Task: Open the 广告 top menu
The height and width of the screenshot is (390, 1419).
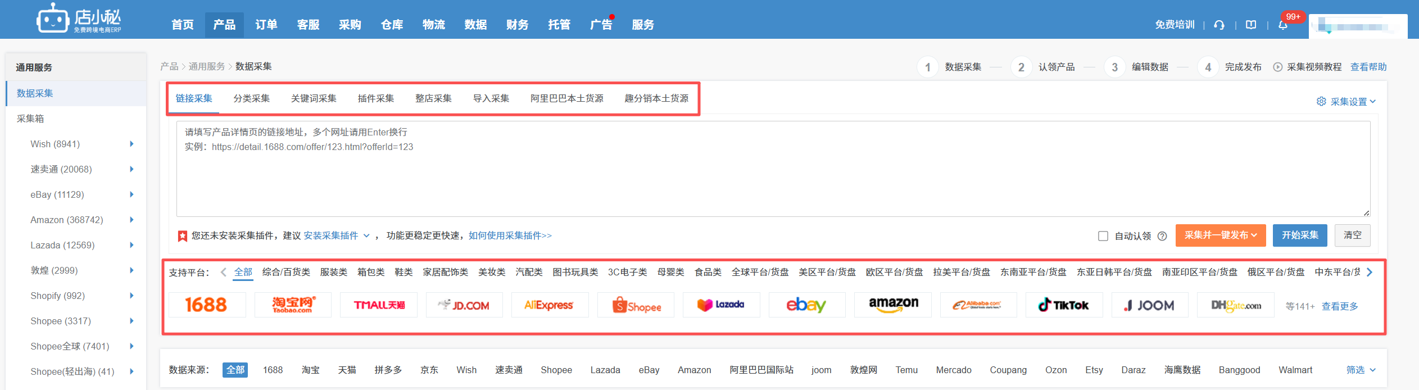Action: pyautogui.click(x=601, y=25)
